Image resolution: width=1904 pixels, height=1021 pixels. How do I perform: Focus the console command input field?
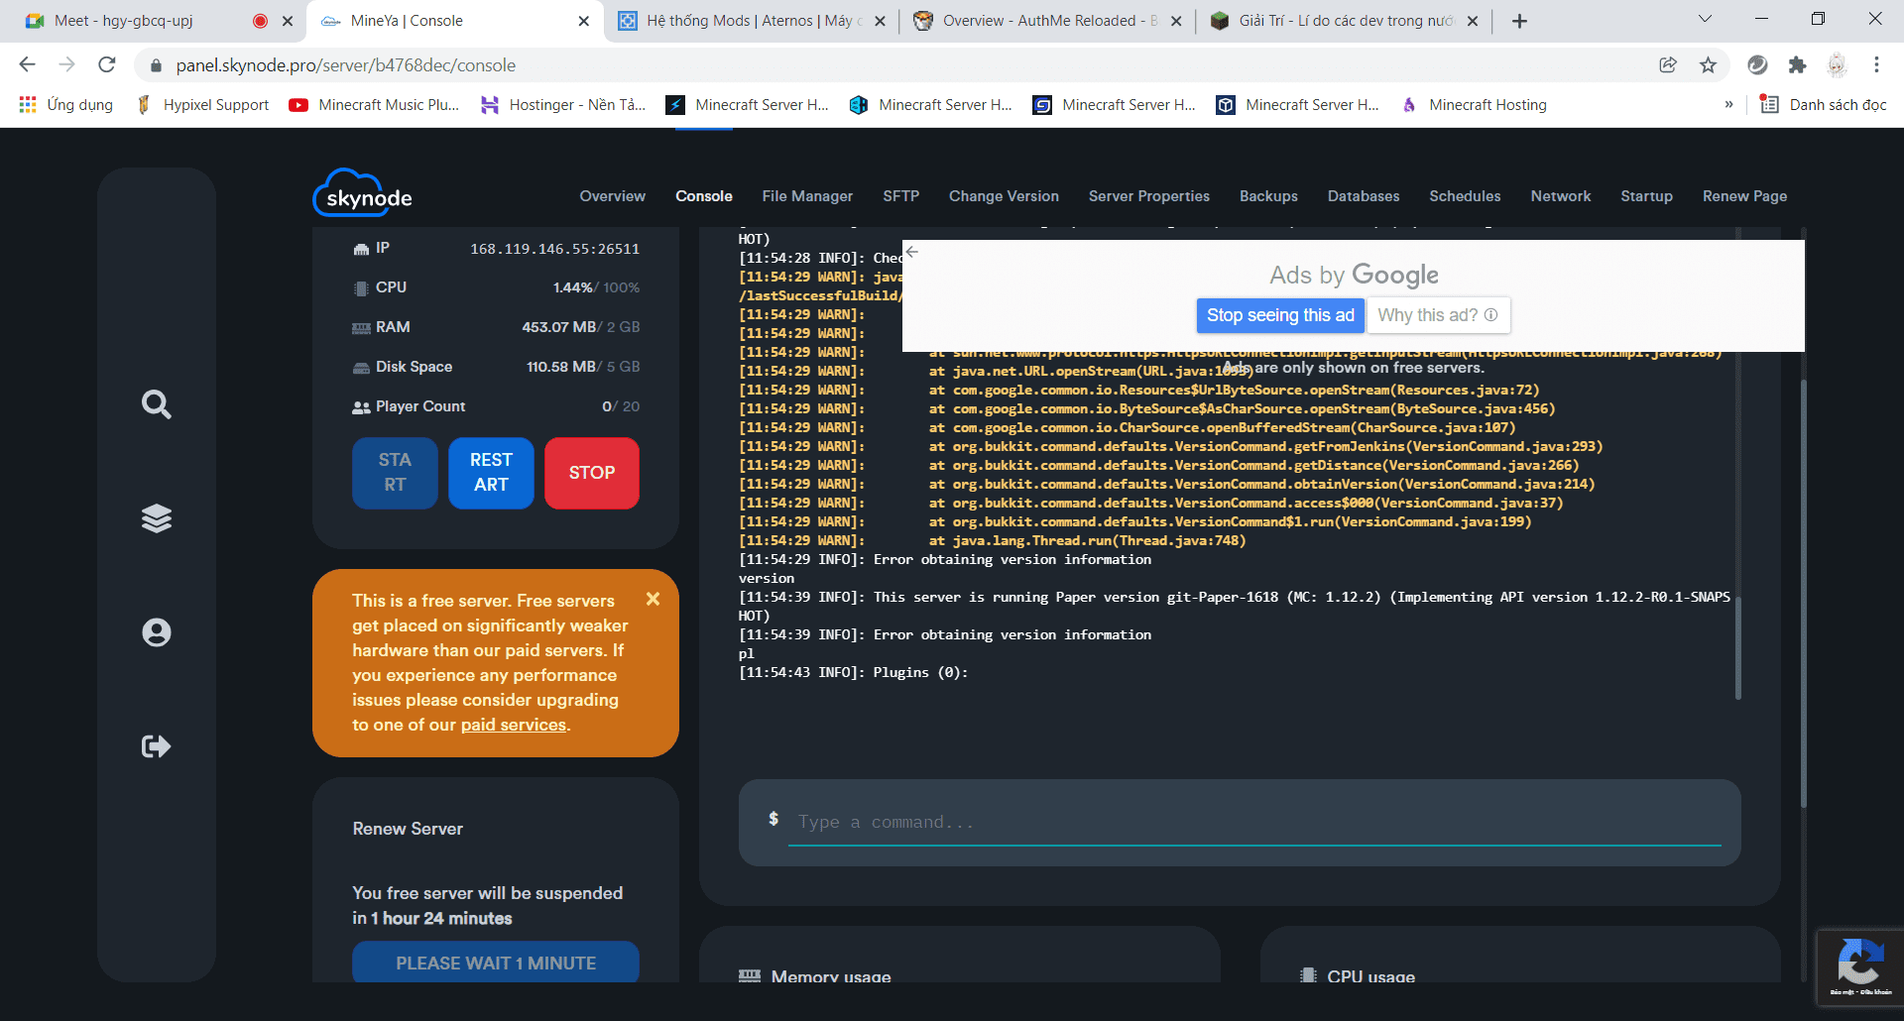tap(1253, 823)
